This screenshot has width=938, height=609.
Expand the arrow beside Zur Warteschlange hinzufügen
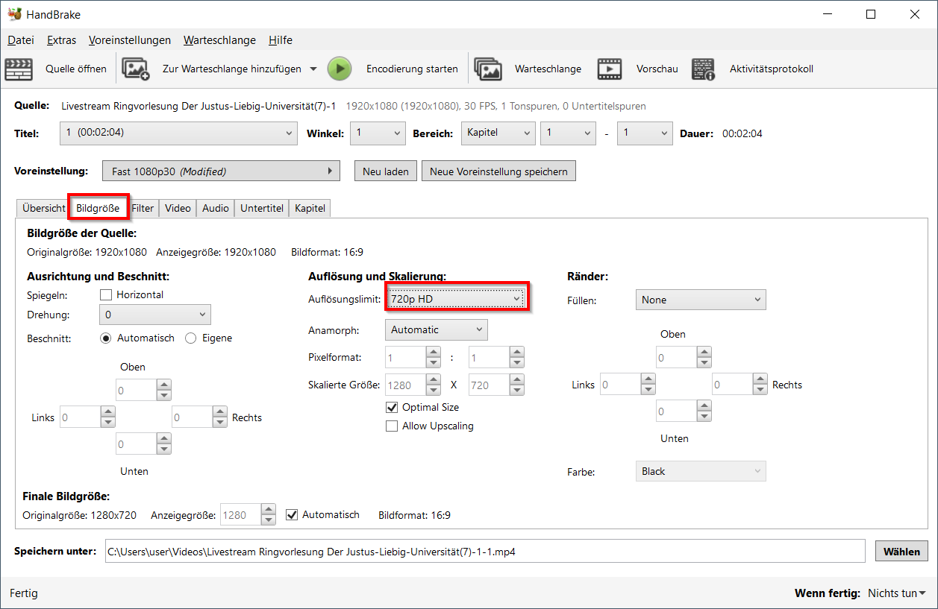coord(313,69)
